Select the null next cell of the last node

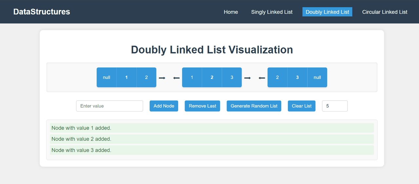(317, 77)
